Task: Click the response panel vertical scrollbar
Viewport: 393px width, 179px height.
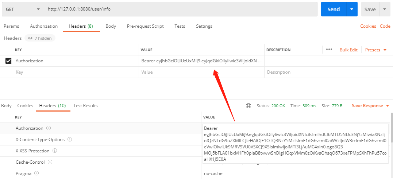Action: (x=392, y=128)
